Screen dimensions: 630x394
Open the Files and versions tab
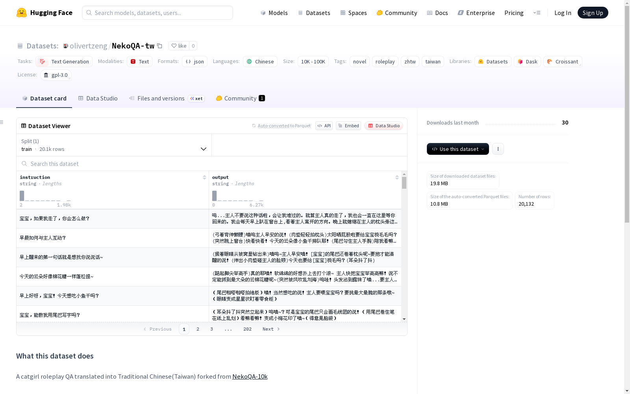tap(166, 98)
